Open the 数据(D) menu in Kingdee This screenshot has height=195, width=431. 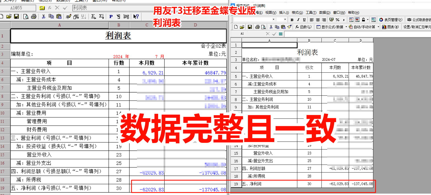point(324,13)
